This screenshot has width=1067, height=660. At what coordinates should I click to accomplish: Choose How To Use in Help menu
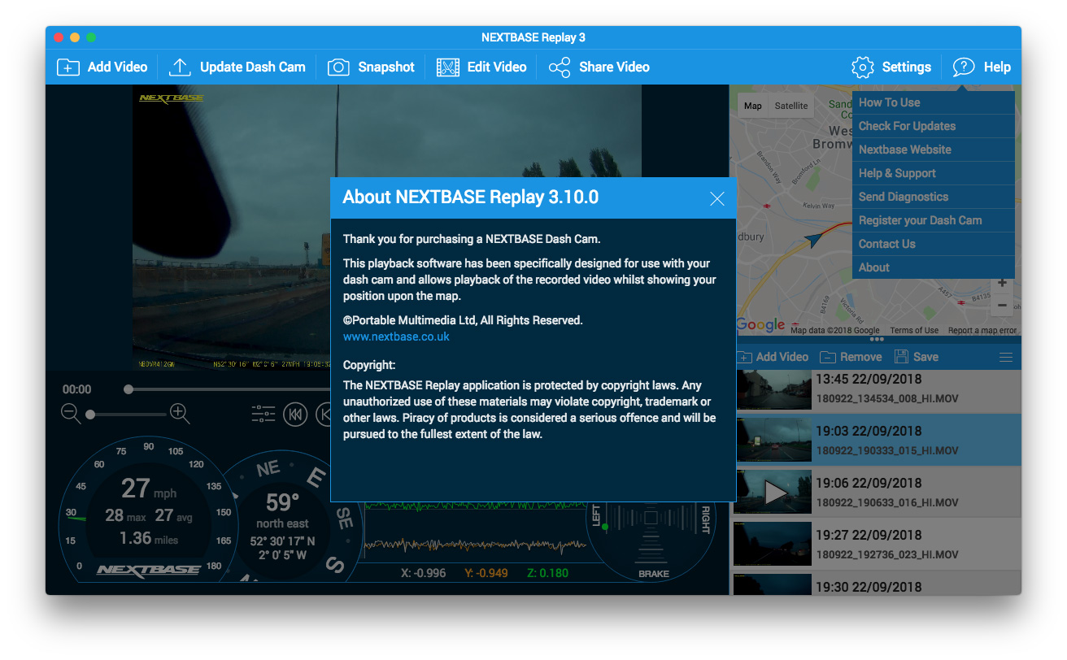[x=933, y=102]
